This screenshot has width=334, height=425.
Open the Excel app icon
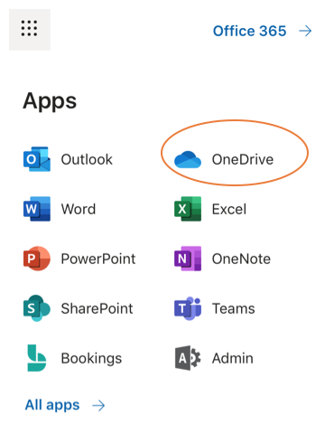[x=188, y=209]
